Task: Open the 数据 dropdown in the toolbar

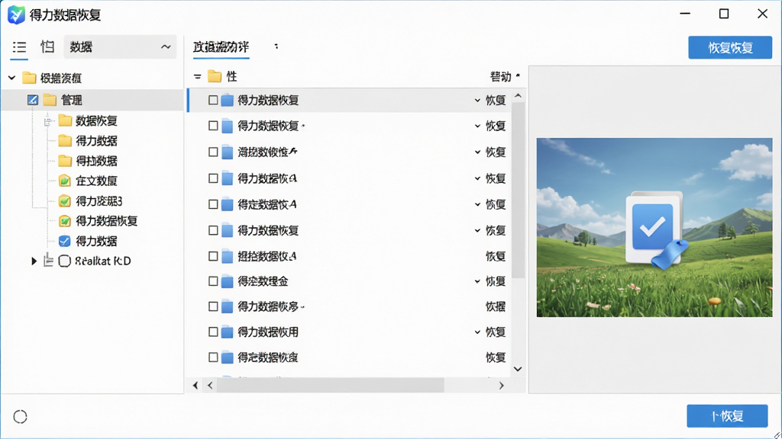Action: pyautogui.click(x=120, y=46)
